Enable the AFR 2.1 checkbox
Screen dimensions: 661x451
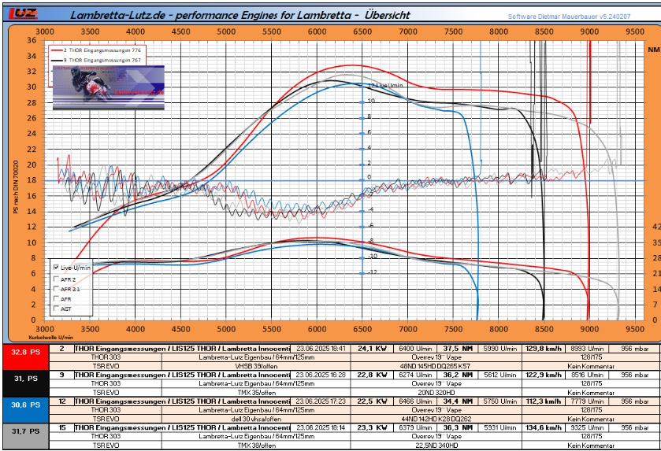click(56, 288)
